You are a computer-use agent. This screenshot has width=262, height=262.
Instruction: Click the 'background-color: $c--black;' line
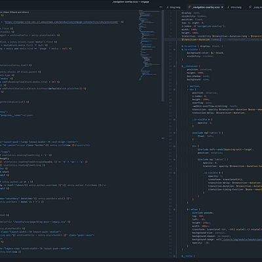(x=206, y=53)
